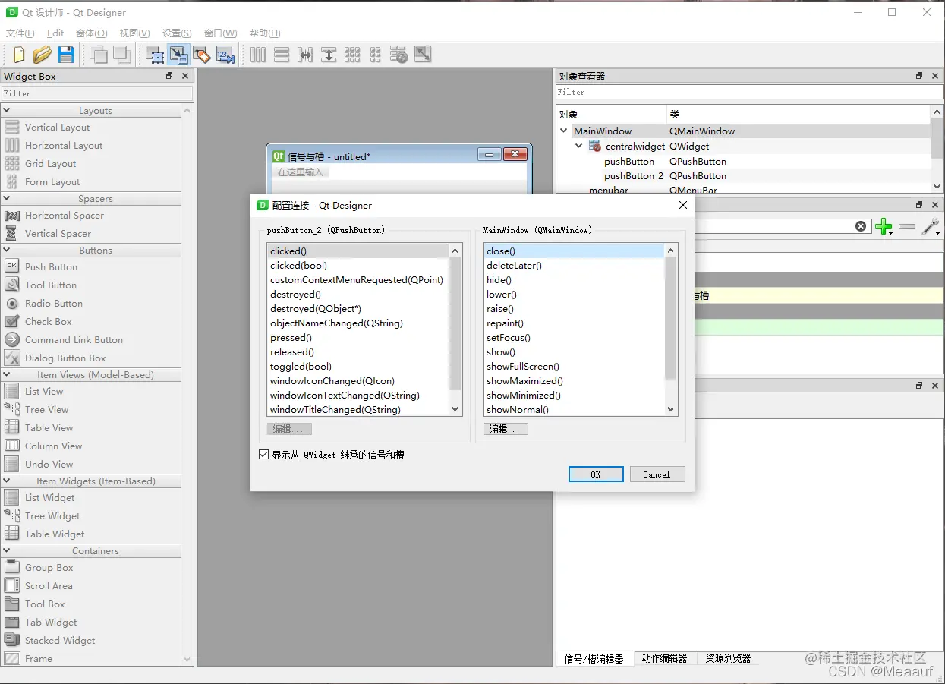Click the Widget Box vertical scrollbar
The width and height of the screenshot is (945, 684).
(187, 386)
